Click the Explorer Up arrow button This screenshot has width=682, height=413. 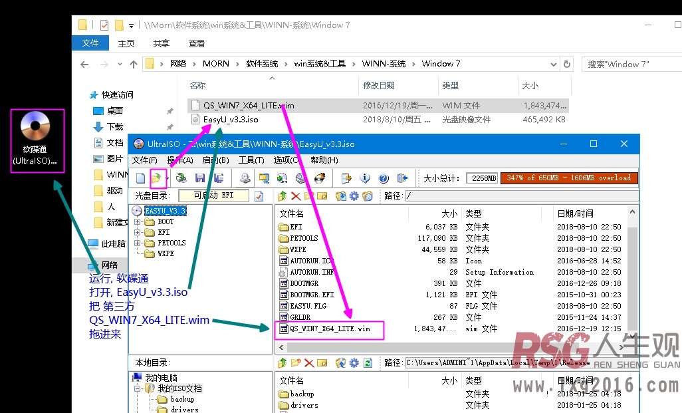pos(134,65)
